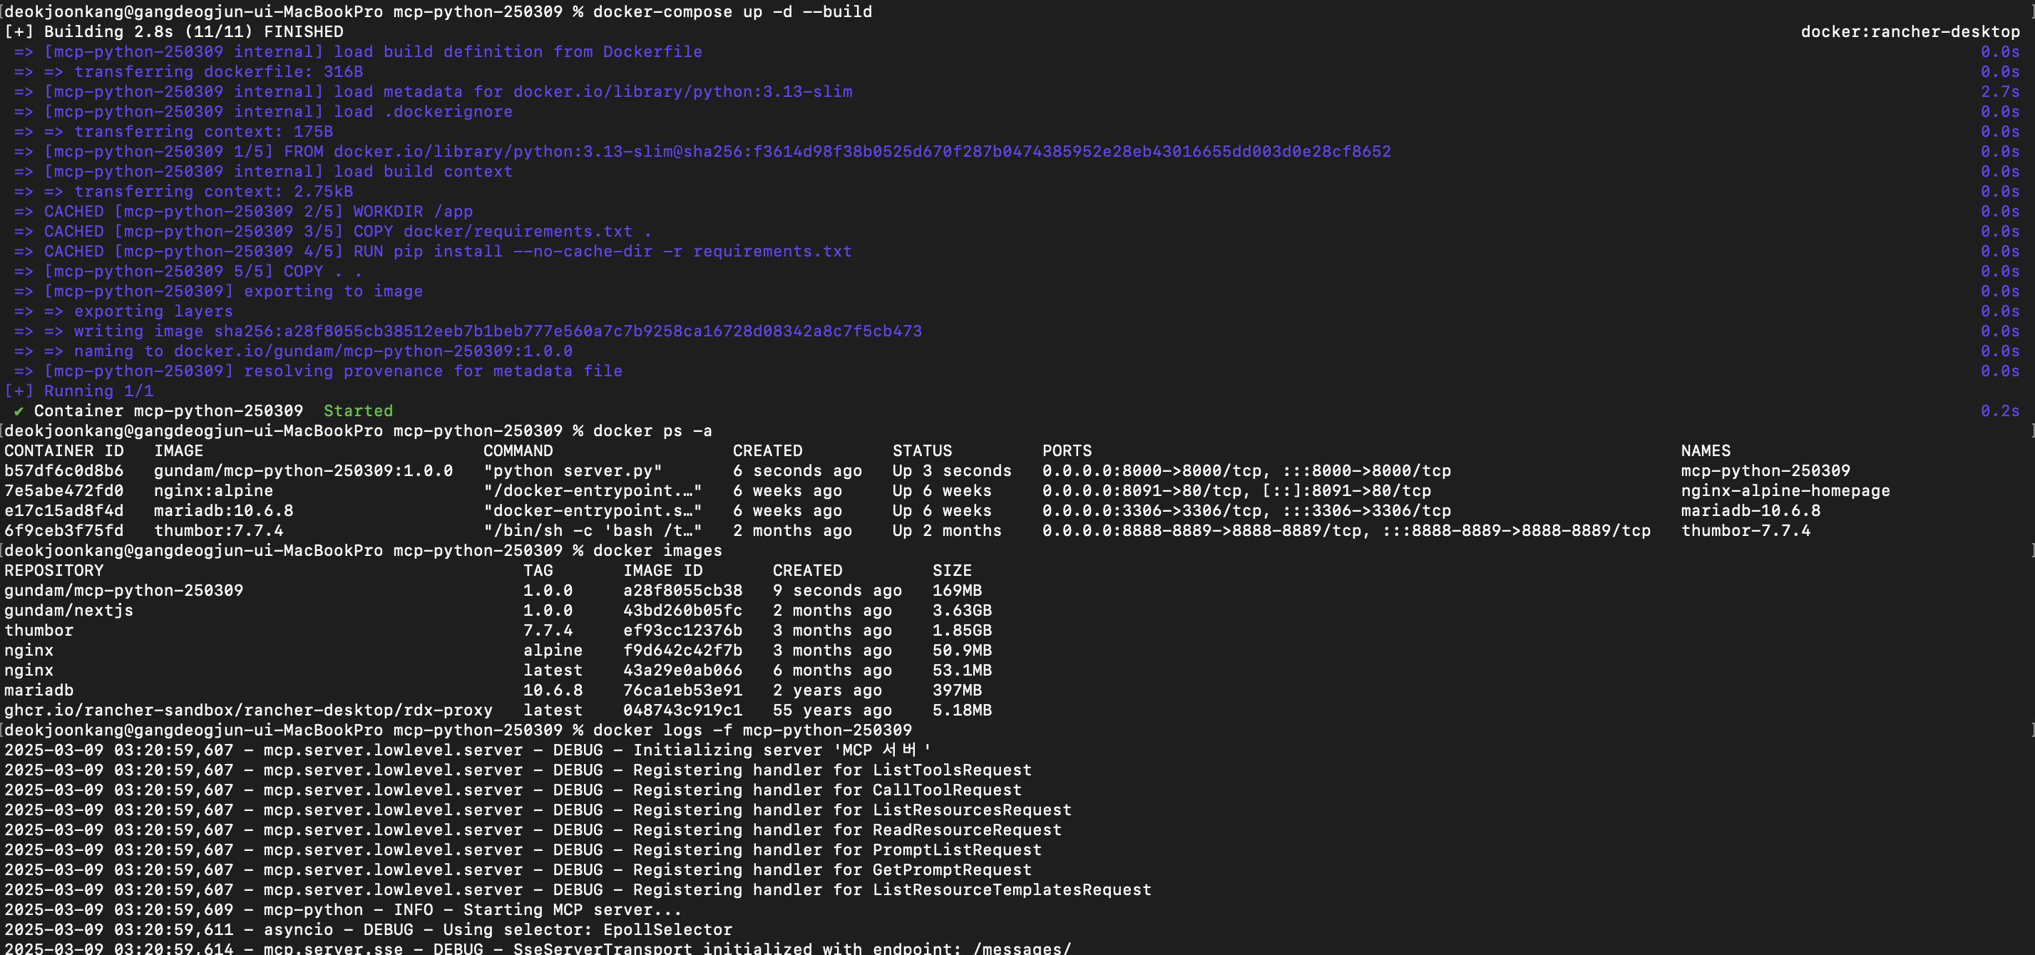Select container ID b57df6c0d8b6
2035x955 pixels.
pyautogui.click(x=64, y=471)
